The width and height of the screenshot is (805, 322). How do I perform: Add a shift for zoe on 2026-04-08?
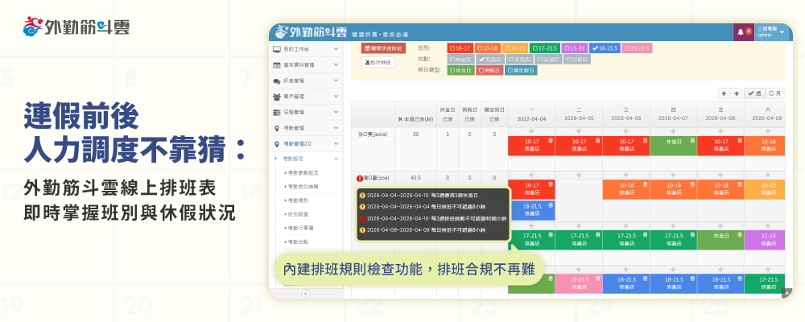pyautogui.click(x=720, y=175)
